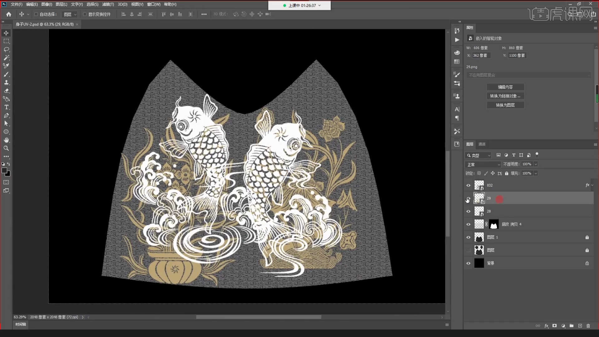The width and height of the screenshot is (599, 337).
Task: Open the screen mode switcher icon
Action: click(x=6, y=191)
